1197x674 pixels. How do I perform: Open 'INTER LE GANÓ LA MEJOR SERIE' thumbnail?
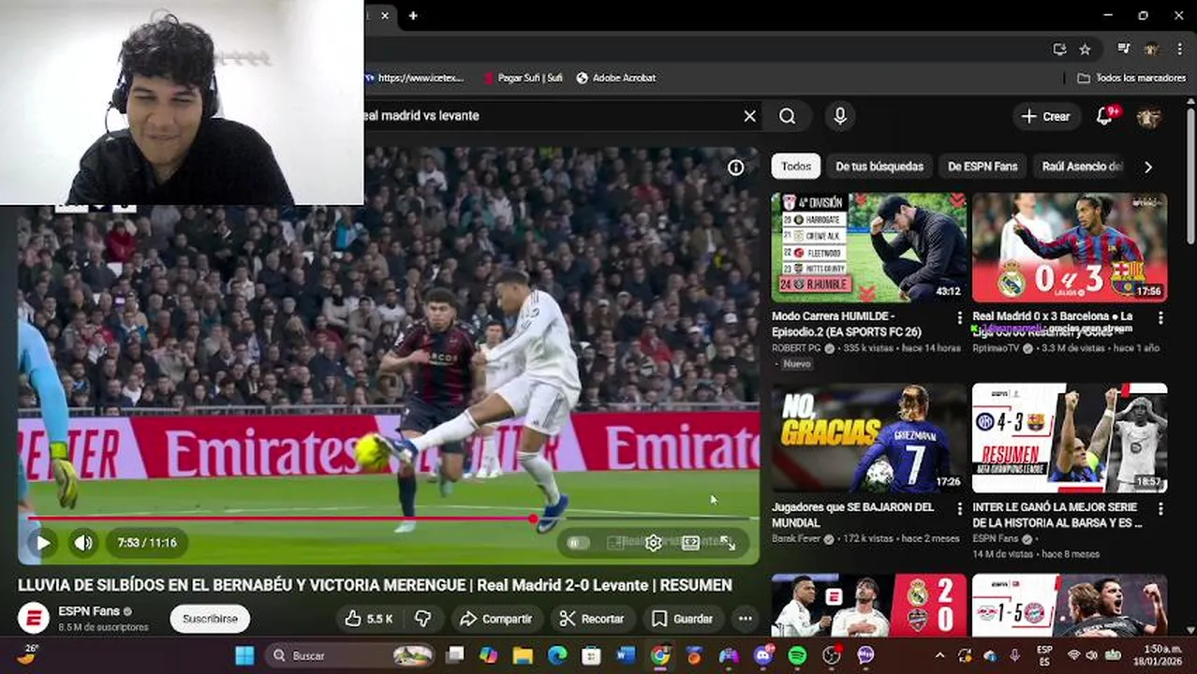[1070, 438]
